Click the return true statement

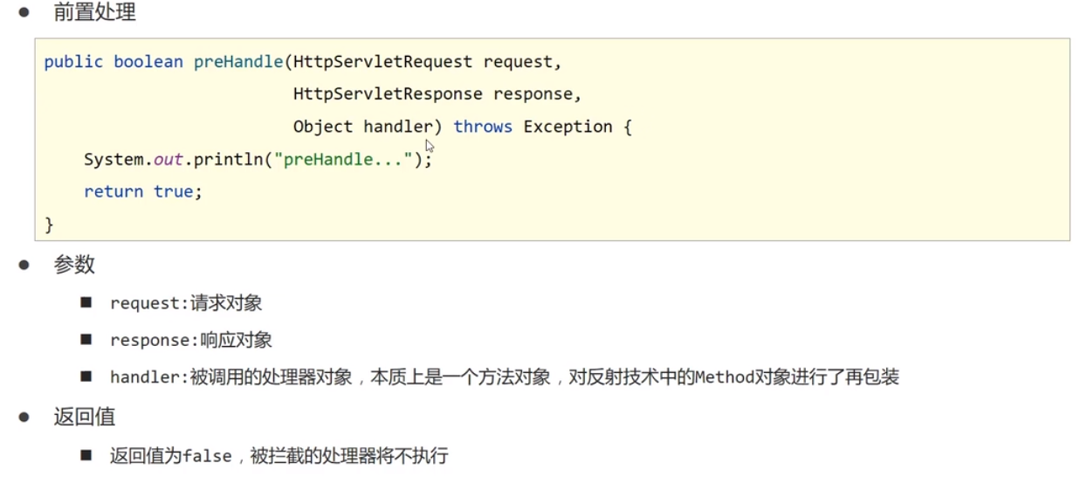click(x=142, y=192)
